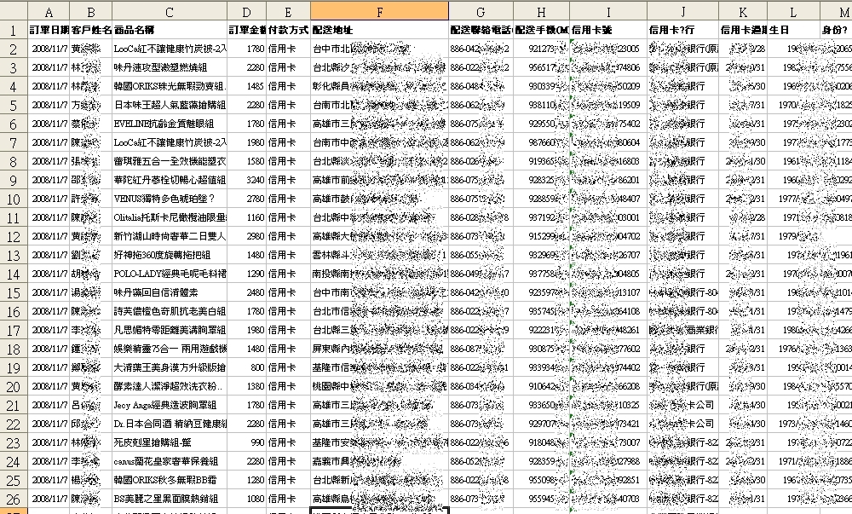Click the '付款方式' header cell
Screen dimensions: 852x514
289,30
